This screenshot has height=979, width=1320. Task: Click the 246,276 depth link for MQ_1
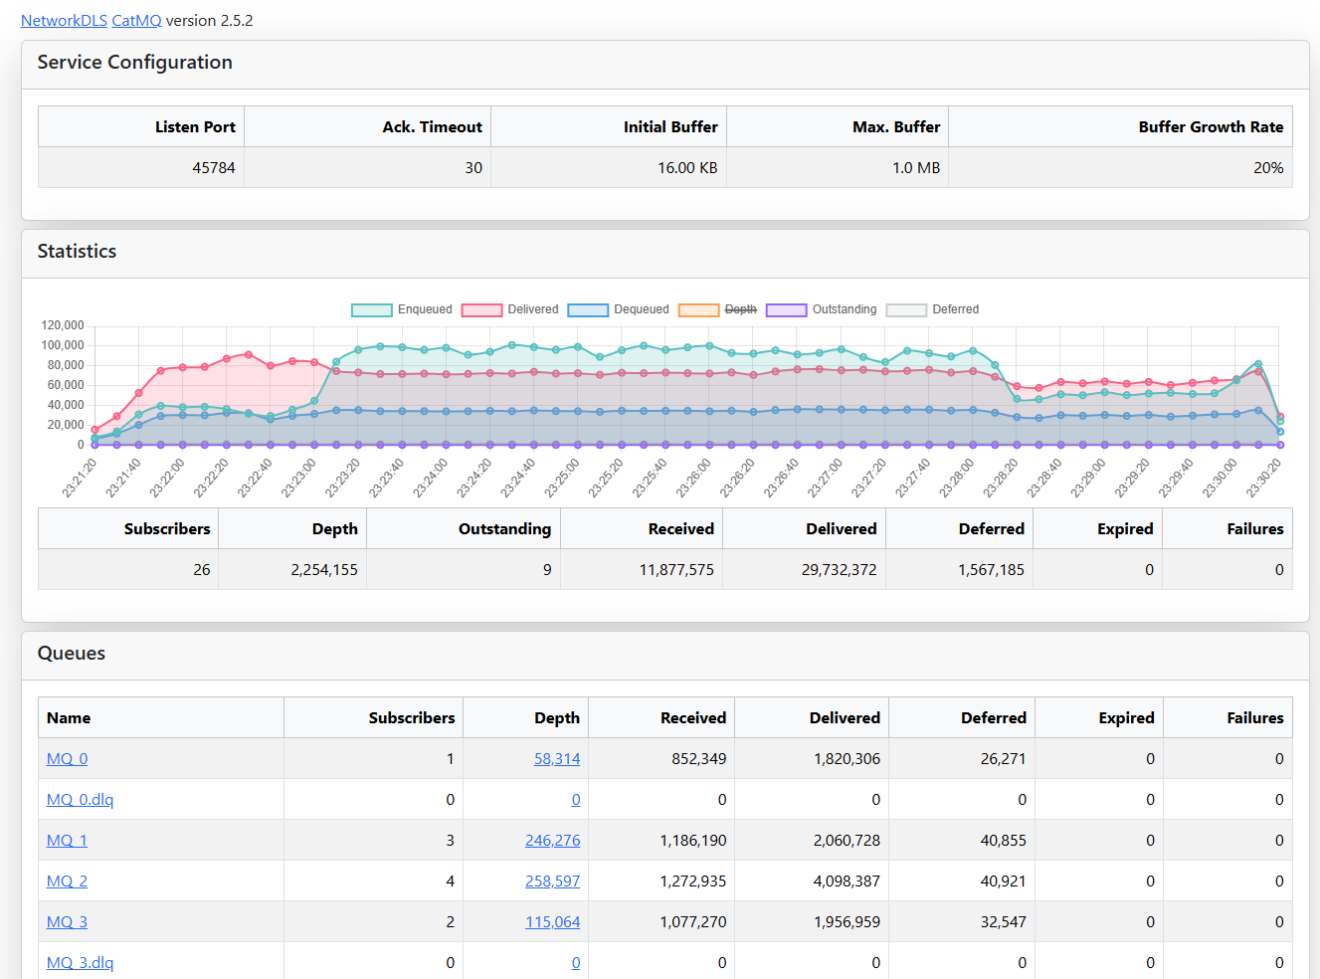click(x=553, y=841)
